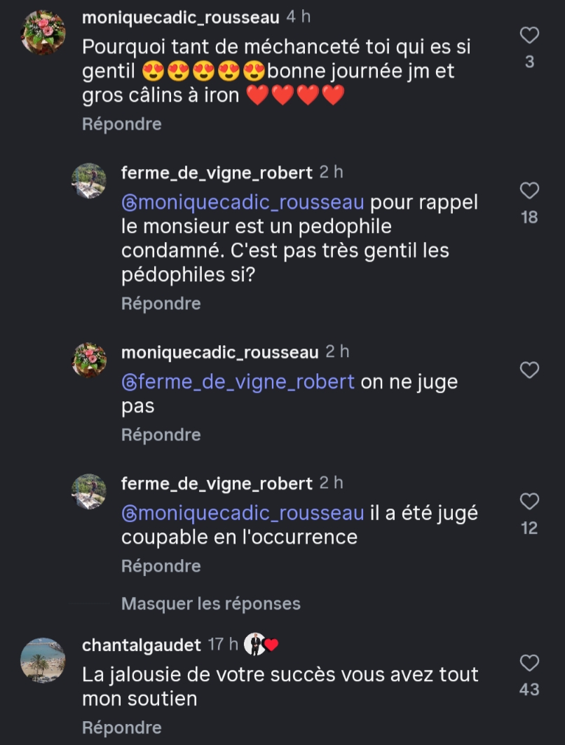Viewport: 565px width, 745px height.
Task: Reply to the 'on ne juge pas' comment
Action: pos(161,435)
